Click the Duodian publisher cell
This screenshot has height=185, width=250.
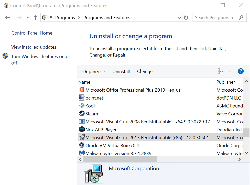230,130
